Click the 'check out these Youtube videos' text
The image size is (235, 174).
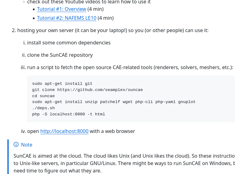pyautogui.click(x=89, y=2)
